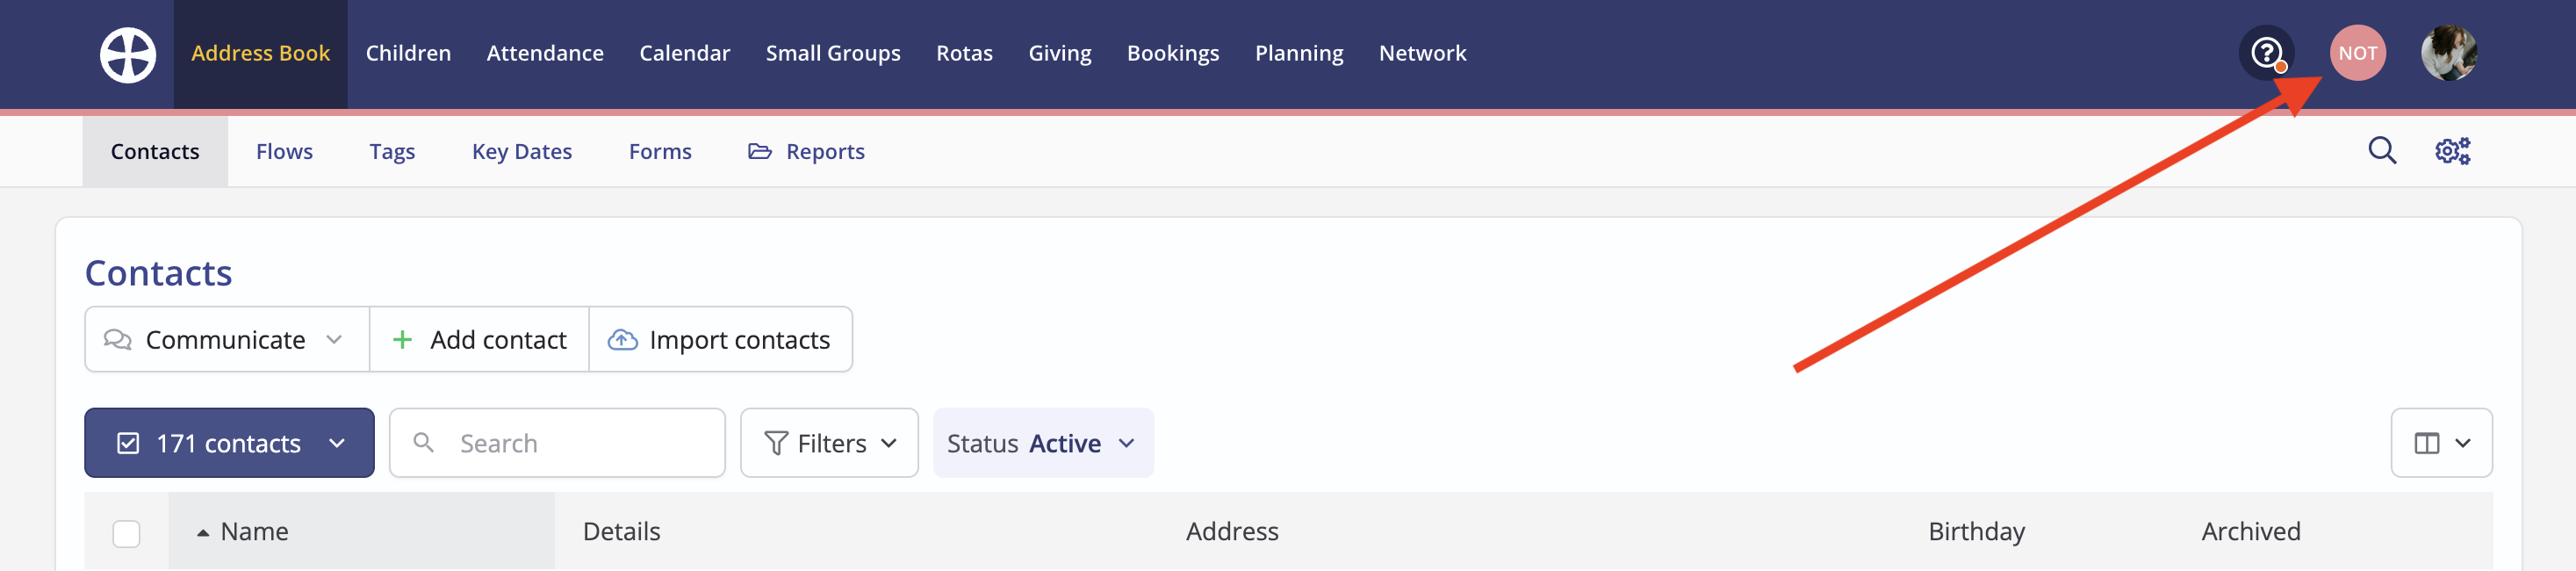Change the Status Active filter
Screen dimensions: 2576x571
[x=1043, y=443]
